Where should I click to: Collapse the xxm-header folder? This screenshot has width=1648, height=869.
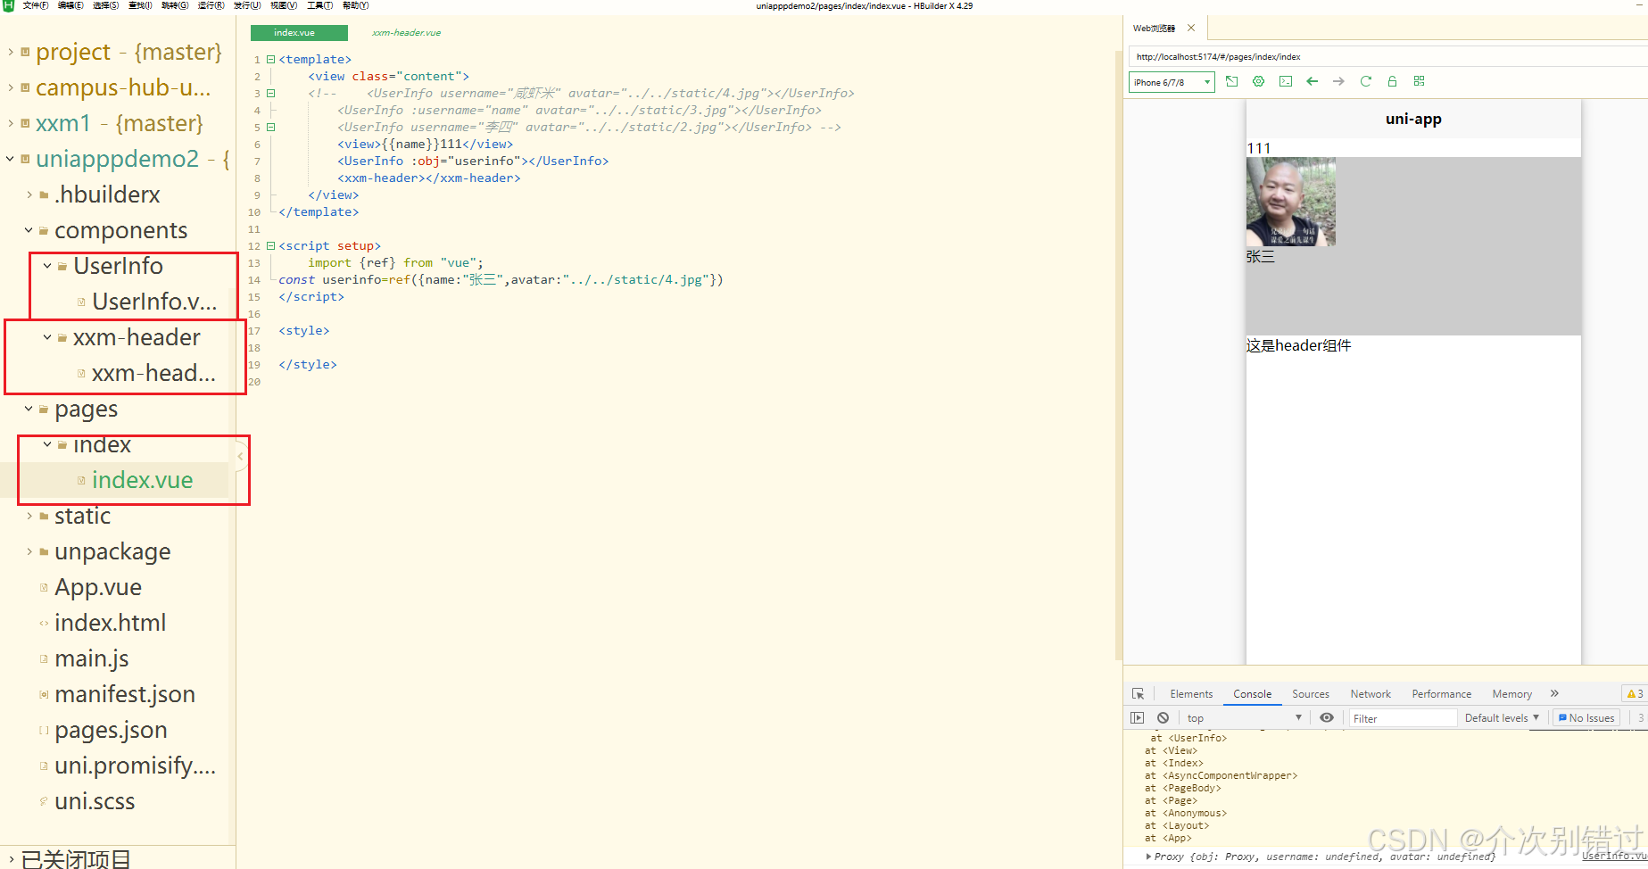(48, 337)
